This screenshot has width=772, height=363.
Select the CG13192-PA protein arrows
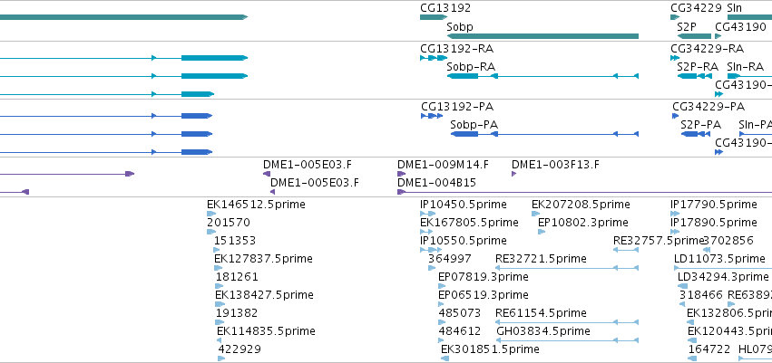tap(432, 116)
